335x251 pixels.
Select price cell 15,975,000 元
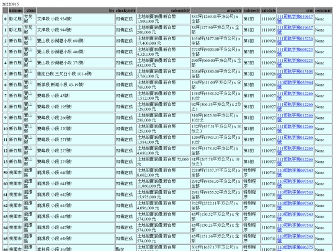pyautogui.click(x=163, y=195)
